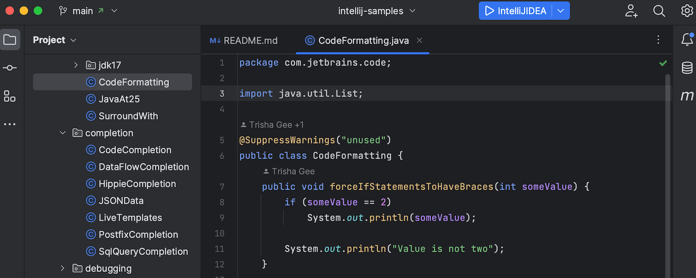The width and height of the screenshot is (696, 278).
Task: Open the Commit tool window
Action: [x=10, y=68]
